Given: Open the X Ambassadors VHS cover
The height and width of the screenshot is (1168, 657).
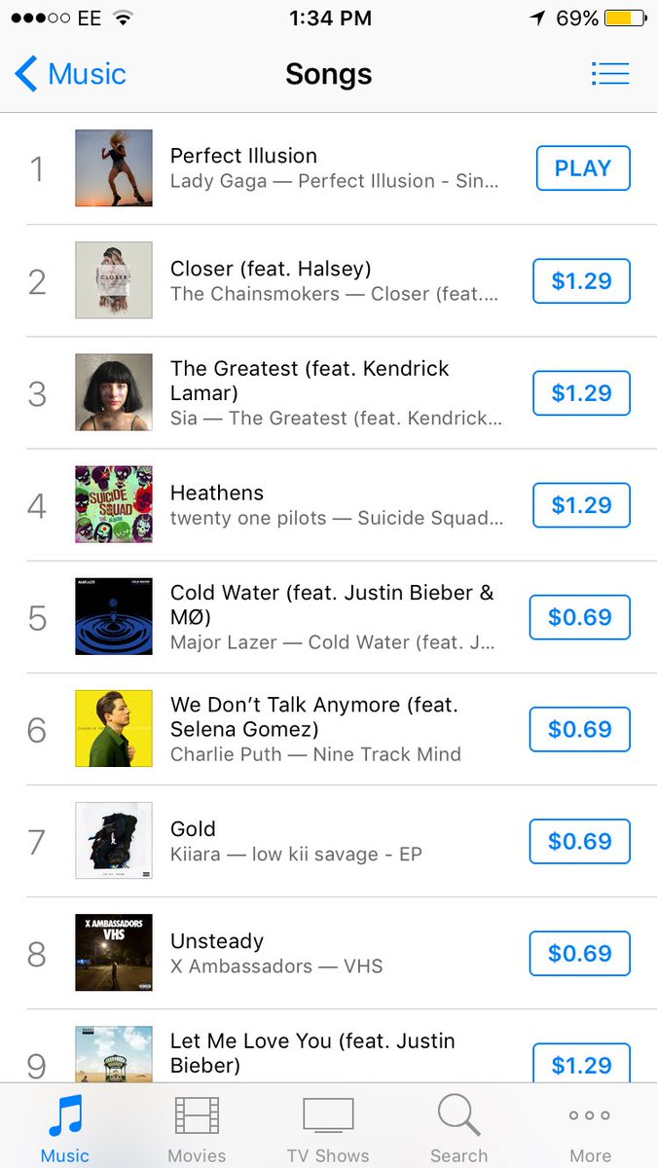Looking at the screenshot, I should click(114, 953).
